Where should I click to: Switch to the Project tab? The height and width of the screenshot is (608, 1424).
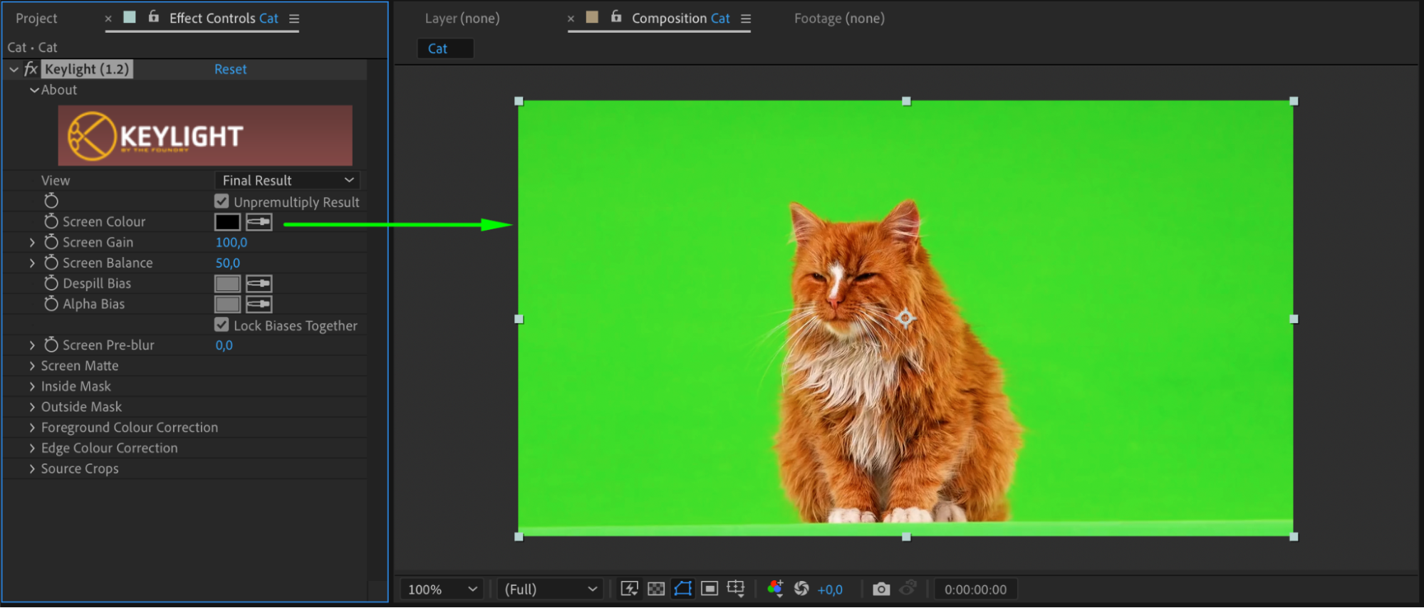click(36, 19)
